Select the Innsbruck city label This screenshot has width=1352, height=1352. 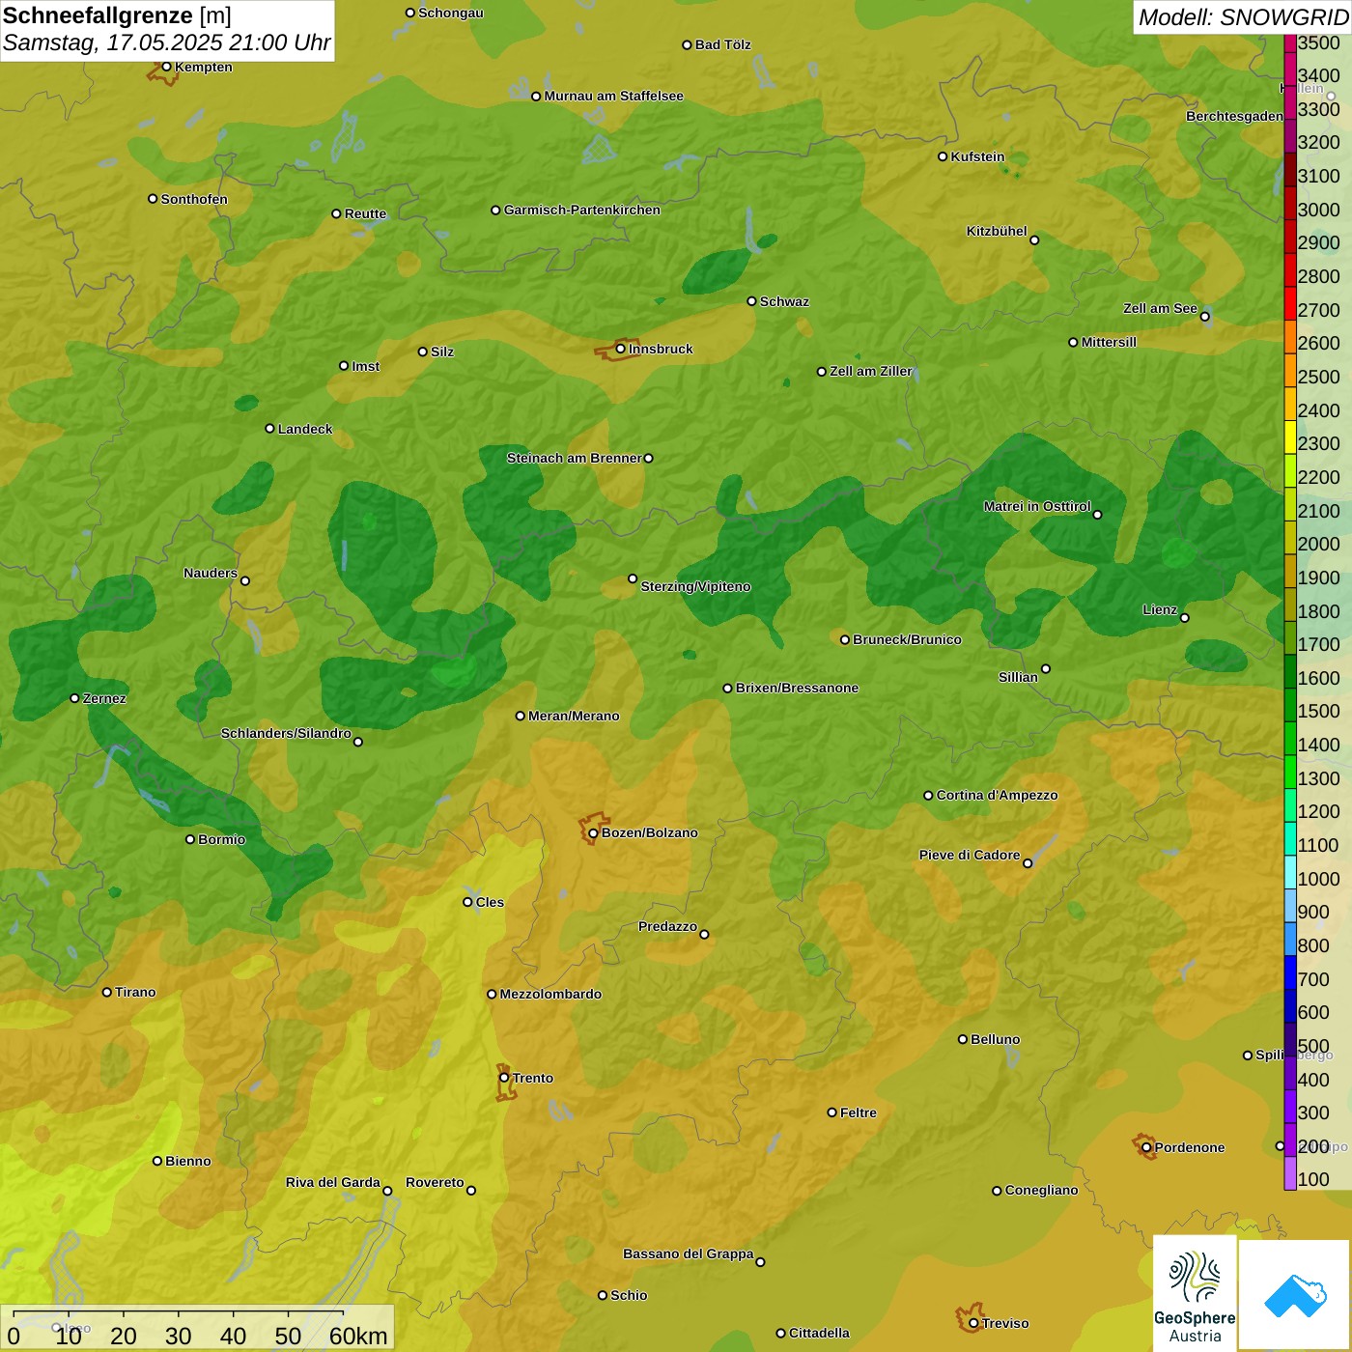pos(661,349)
